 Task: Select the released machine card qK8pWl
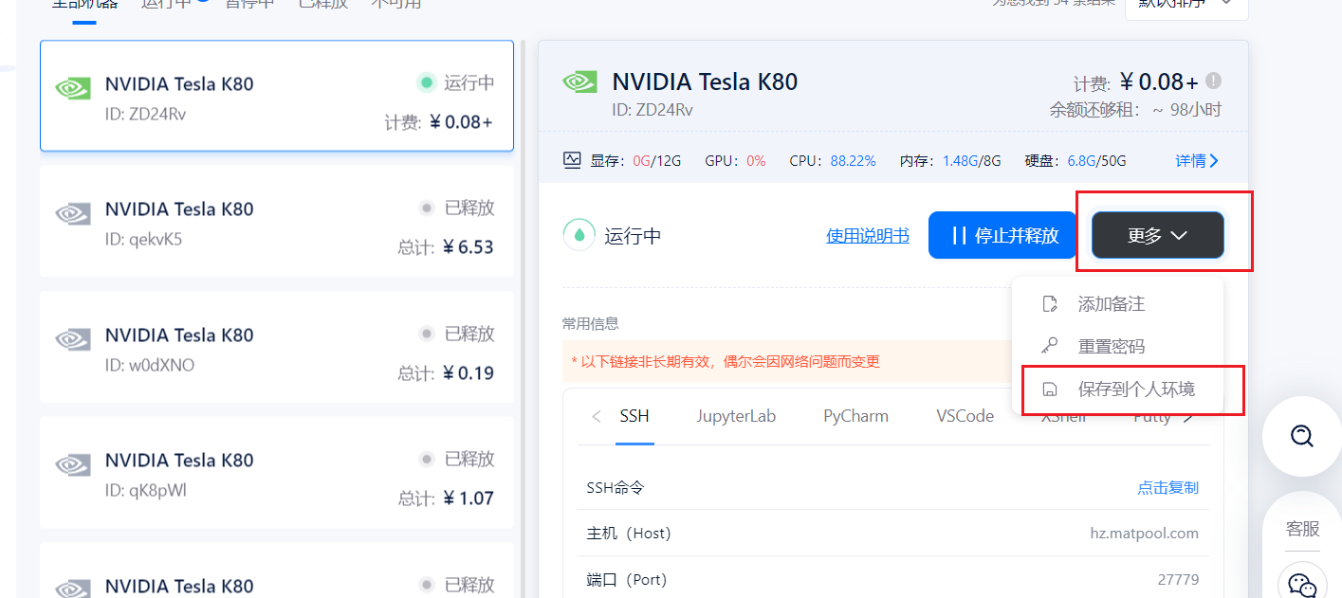click(277, 473)
